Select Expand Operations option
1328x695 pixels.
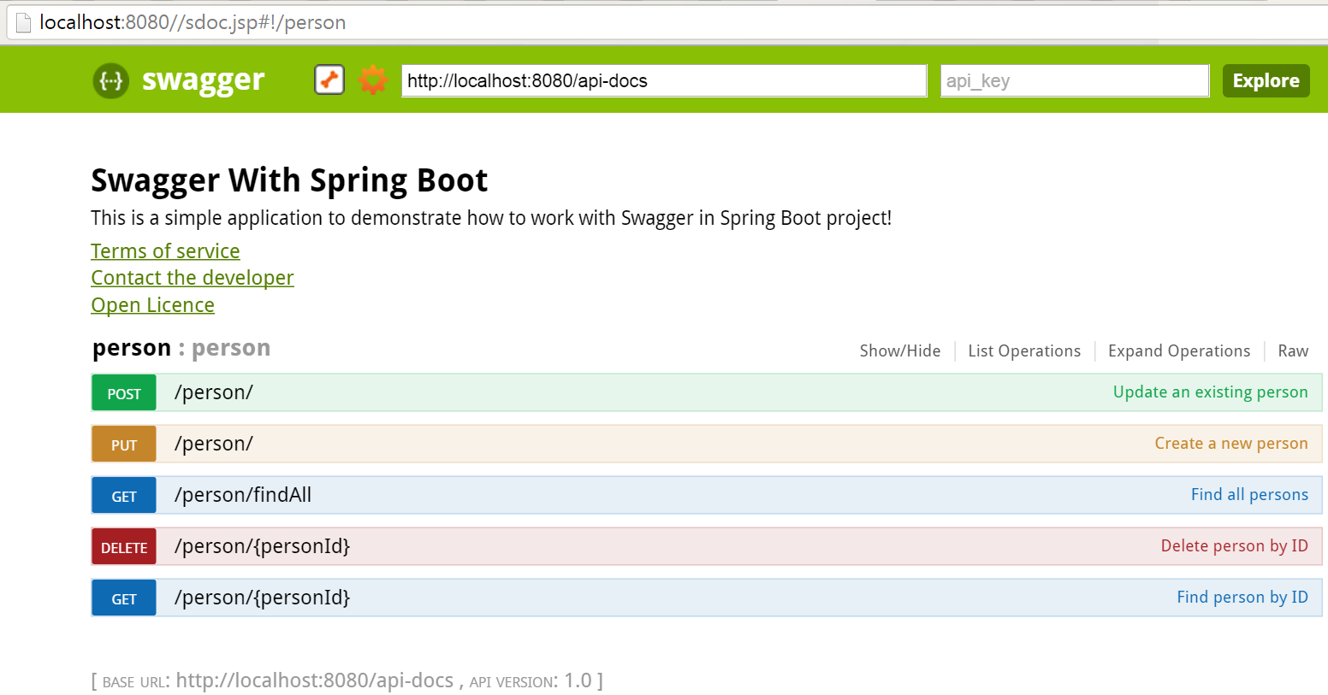pyautogui.click(x=1178, y=350)
